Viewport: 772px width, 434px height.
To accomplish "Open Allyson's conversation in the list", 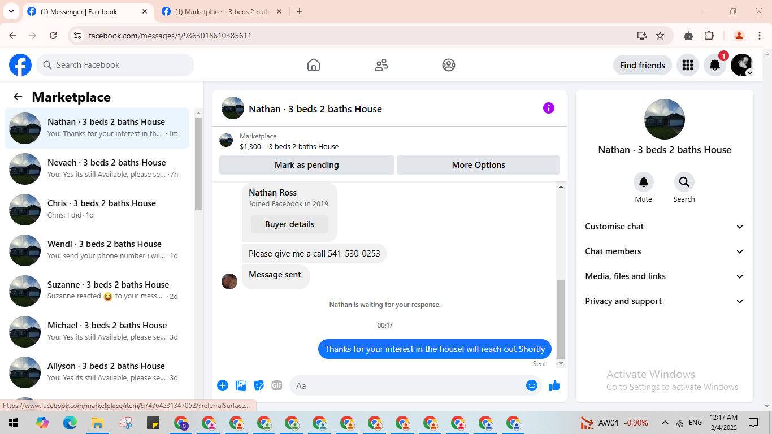I will tap(97, 371).
